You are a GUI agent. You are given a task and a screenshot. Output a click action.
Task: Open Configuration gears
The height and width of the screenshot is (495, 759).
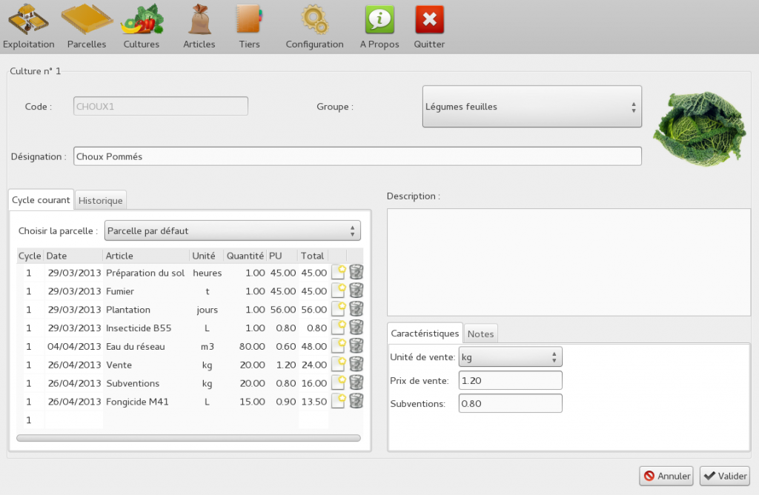[314, 26]
